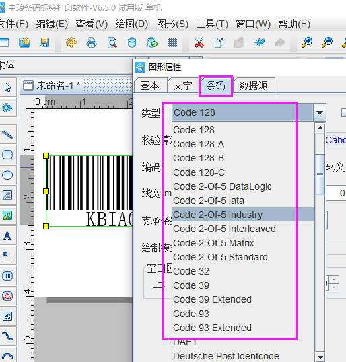Select the curve drawing tool
The image size is (346, 362).
coord(7,336)
